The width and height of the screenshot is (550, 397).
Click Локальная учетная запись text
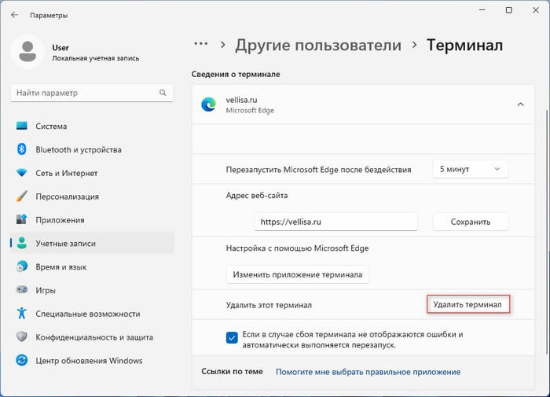95,58
